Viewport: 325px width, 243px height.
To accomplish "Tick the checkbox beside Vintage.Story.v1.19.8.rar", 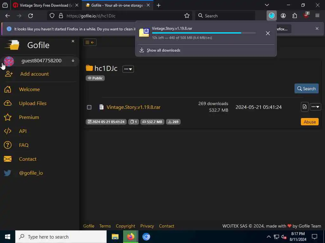I will pyautogui.click(x=89, y=107).
